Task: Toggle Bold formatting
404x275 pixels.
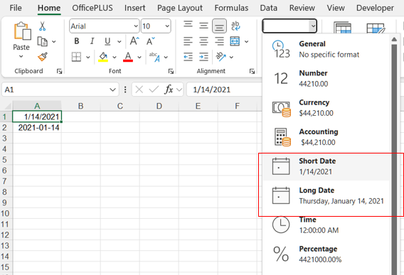Action: (77, 41)
